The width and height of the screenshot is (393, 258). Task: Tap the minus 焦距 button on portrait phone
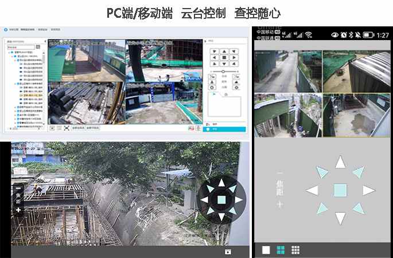tap(280, 173)
